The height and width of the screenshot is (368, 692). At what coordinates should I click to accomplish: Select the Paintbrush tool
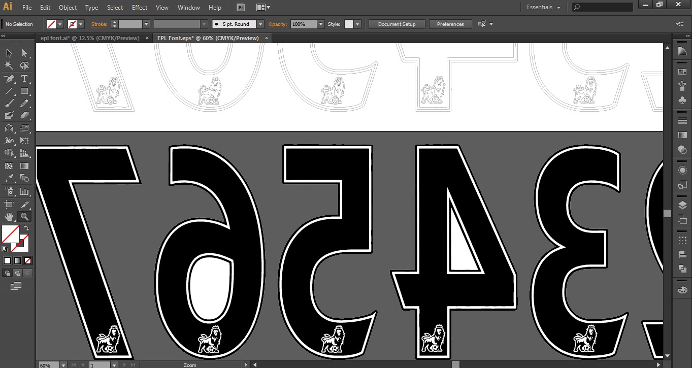point(9,104)
